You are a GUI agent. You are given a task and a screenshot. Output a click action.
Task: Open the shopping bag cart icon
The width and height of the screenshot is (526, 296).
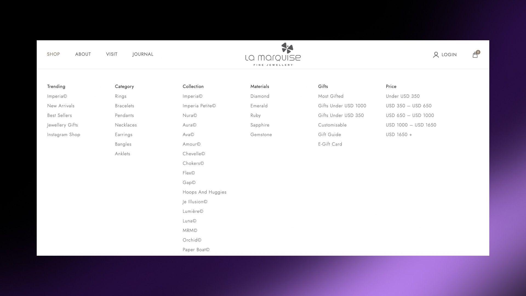[x=476, y=55]
